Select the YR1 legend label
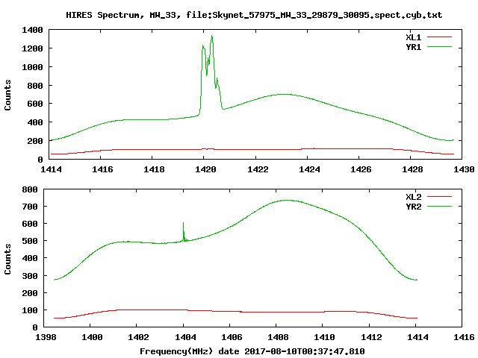This screenshot has height=358, width=478. point(413,47)
